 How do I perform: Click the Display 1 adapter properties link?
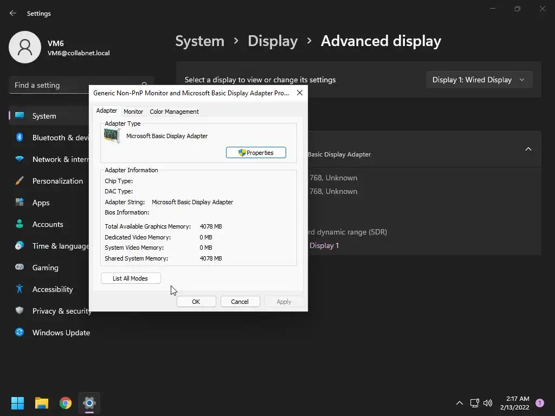coord(324,245)
